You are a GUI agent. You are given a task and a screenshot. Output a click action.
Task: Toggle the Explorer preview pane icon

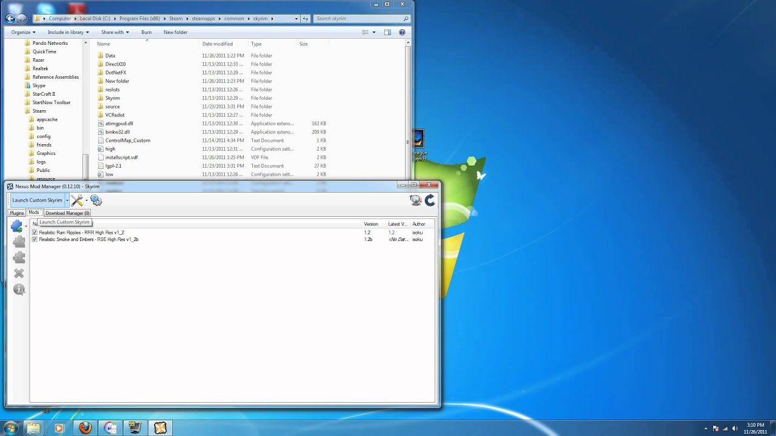387,32
